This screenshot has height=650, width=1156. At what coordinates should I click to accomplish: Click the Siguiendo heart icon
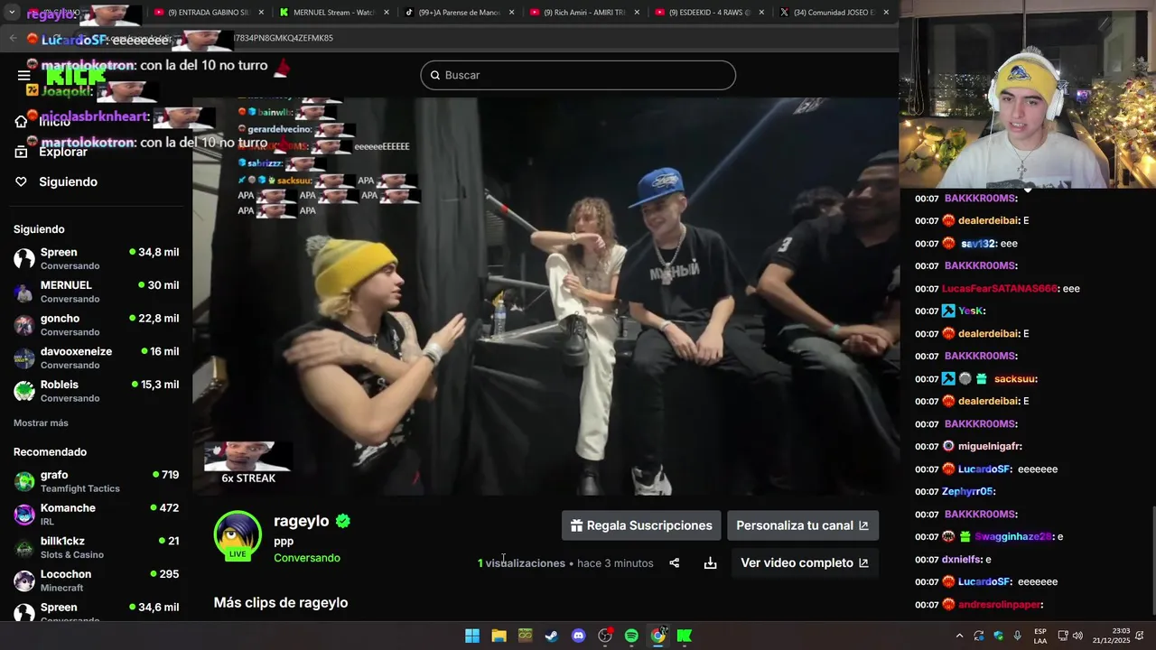pyautogui.click(x=21, y=181)
